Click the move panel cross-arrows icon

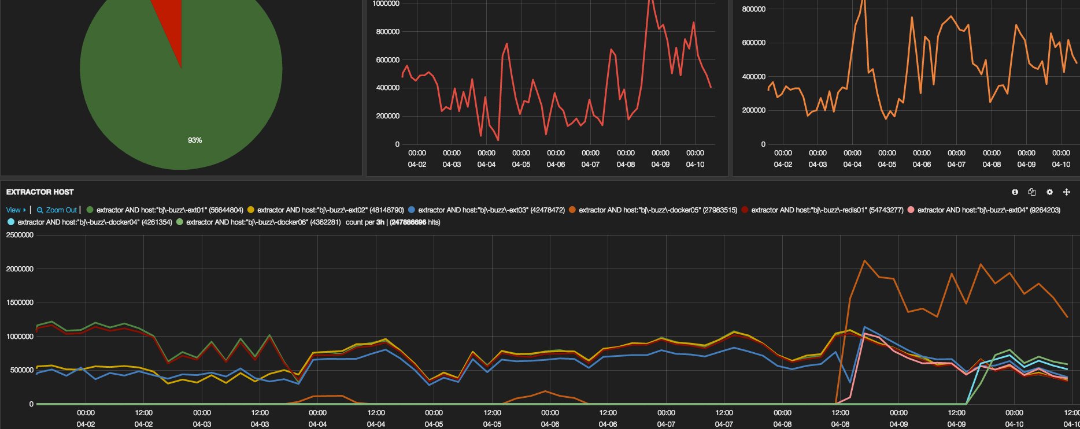click(1067, 192)
